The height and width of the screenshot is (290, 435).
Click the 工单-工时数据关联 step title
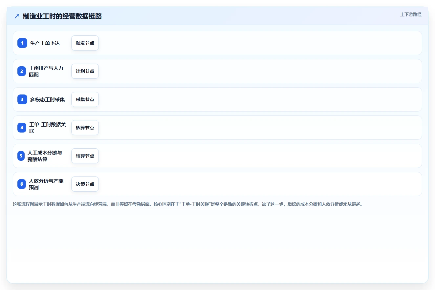47,128
